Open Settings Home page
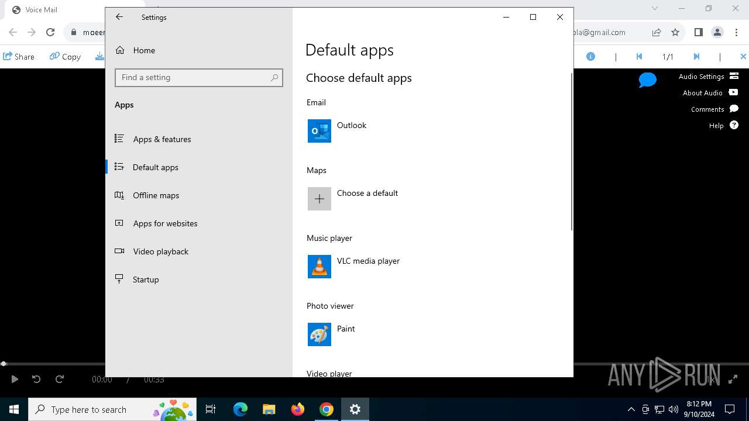The height and width of the screenshot is (421, 749). click(199, 50)
